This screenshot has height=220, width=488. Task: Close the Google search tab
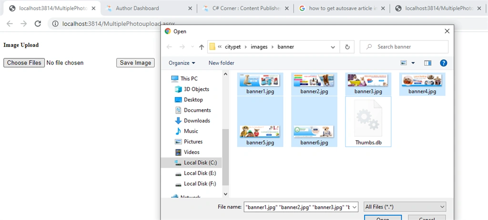tap(383, 9)
